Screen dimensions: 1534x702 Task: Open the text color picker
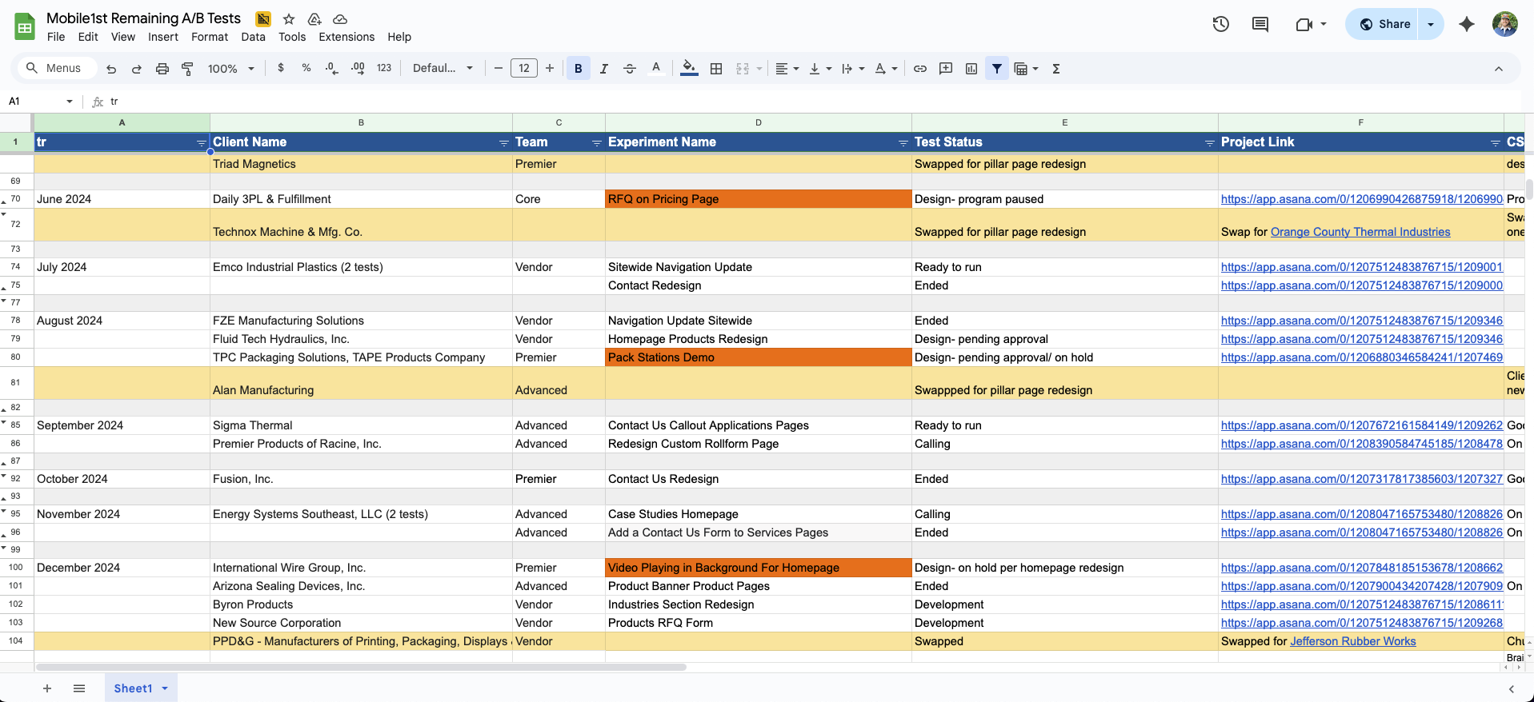(x=656, y=69)
